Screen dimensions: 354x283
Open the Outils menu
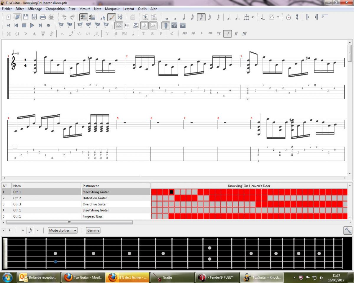142,9
